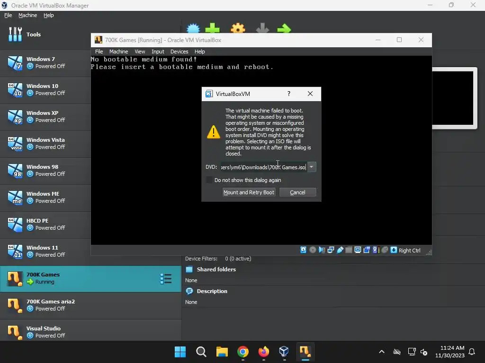Click the blue New machine toolbar icon
This screenshot has width=485, height=363.
193,28
